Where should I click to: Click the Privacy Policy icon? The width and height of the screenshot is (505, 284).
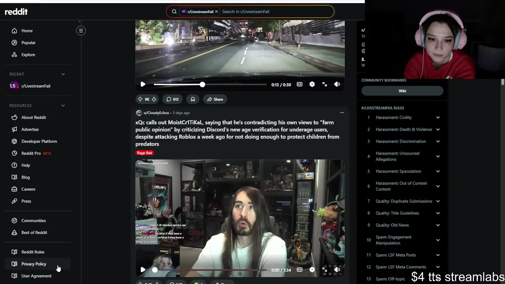click(x=14, y=264)
